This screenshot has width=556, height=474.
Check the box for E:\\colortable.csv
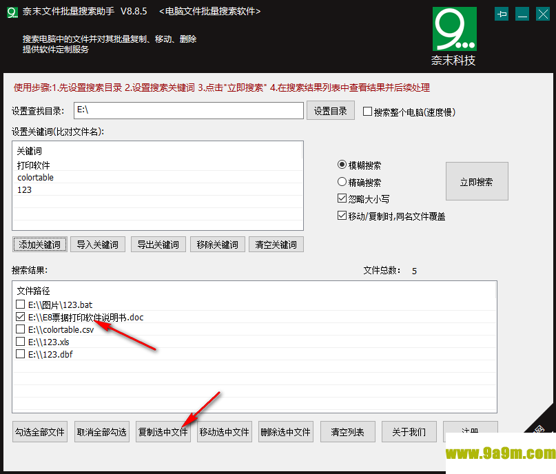pyautogui.click(x=21, y=329)
